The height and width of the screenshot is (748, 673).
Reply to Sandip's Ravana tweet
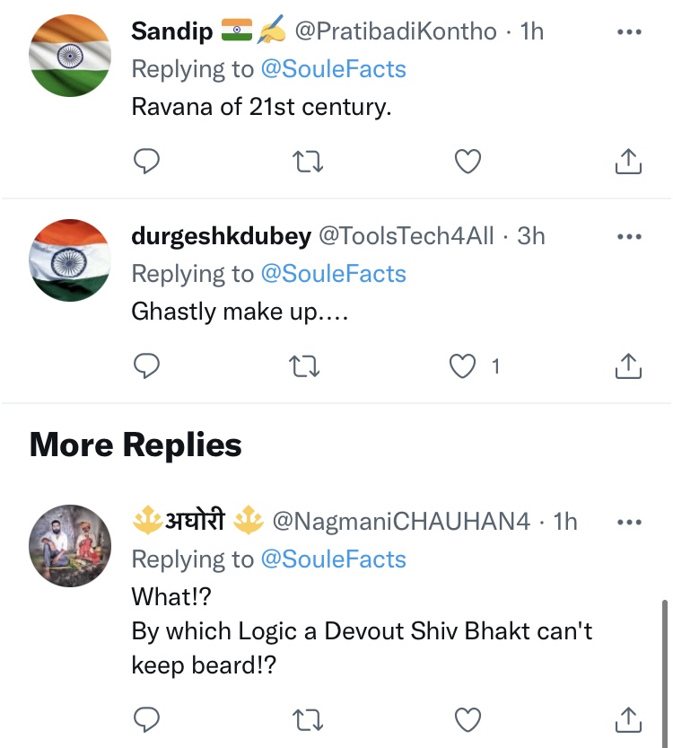coord(146,161)
